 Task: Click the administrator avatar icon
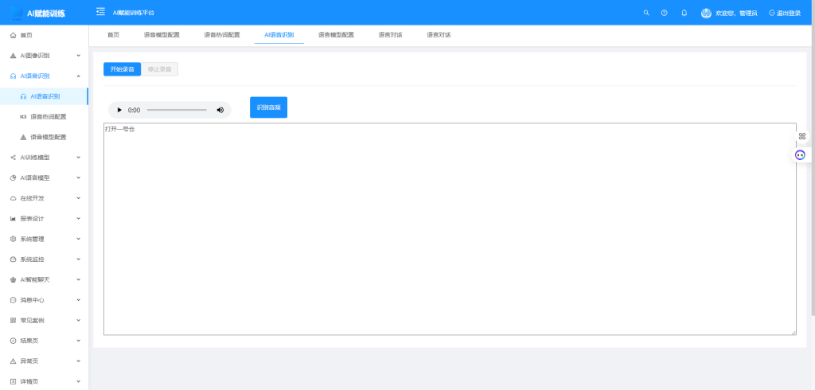tap(706, 13)
